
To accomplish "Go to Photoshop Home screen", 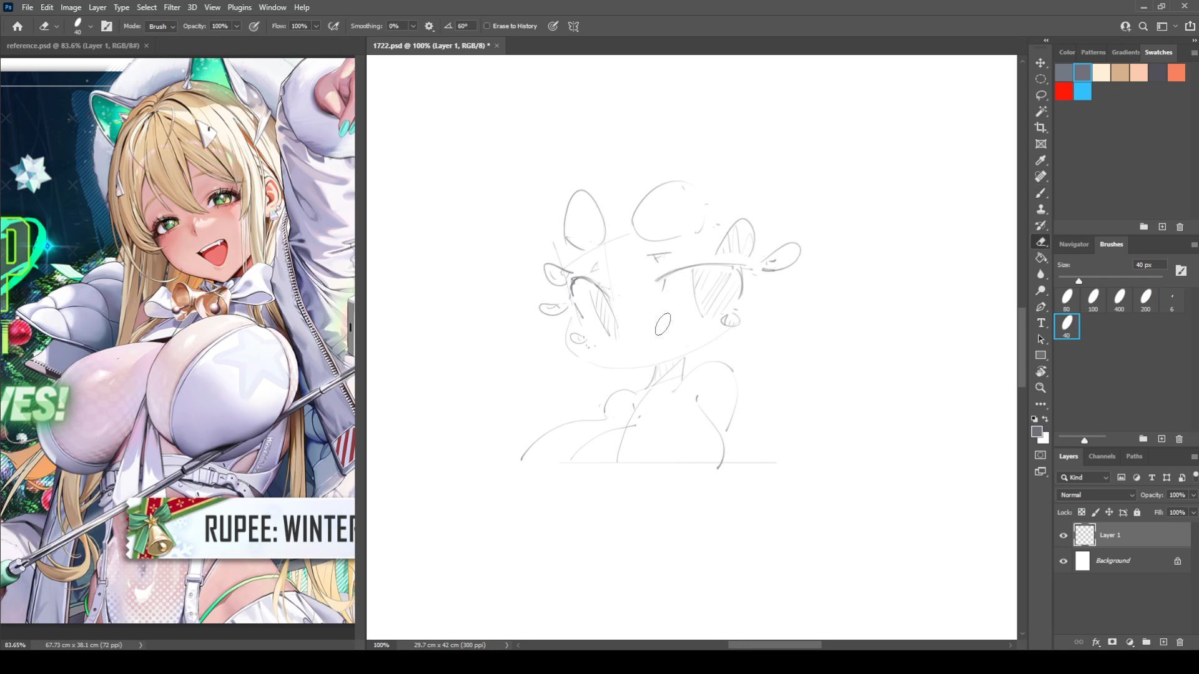I will click(x=17, y=26).
